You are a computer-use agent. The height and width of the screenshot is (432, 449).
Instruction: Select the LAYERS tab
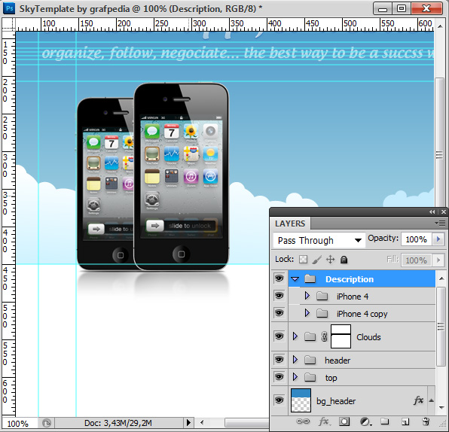point(290,224)
